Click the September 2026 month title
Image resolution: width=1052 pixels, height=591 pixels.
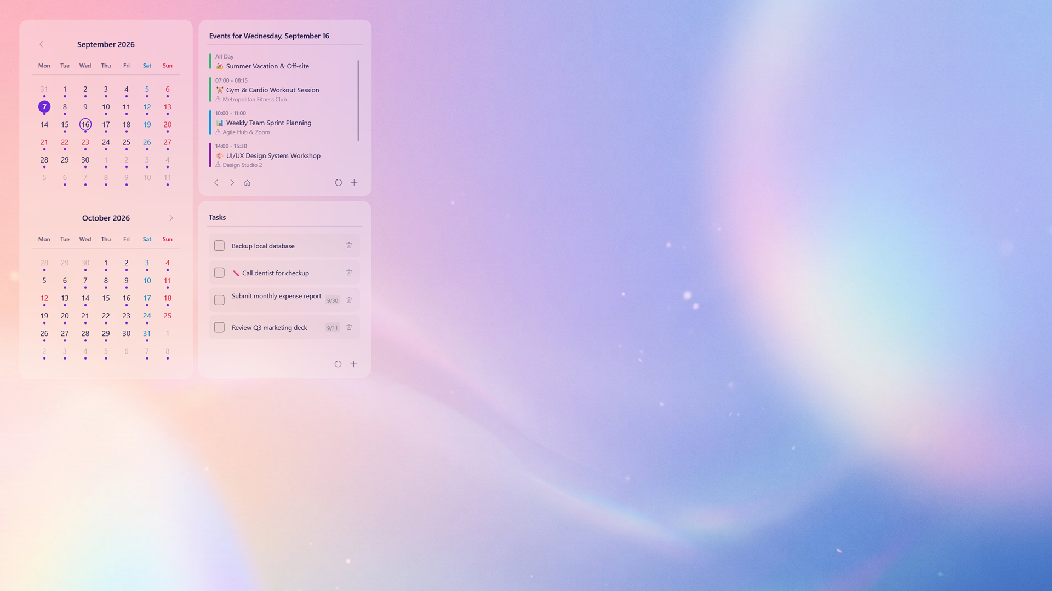(106, 44)
